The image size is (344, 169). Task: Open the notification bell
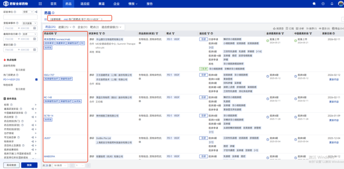click(x=332, y=4)
